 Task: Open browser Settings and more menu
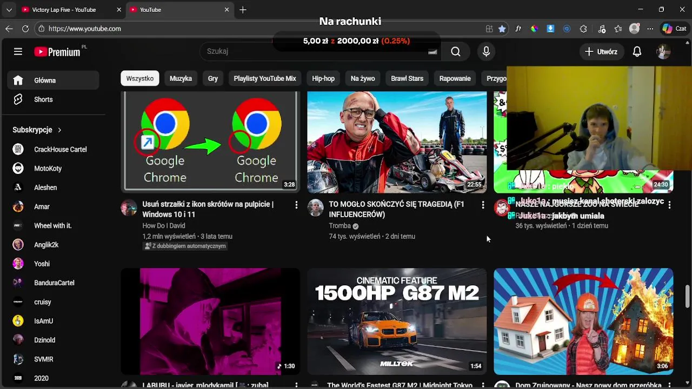pos(650,29)
